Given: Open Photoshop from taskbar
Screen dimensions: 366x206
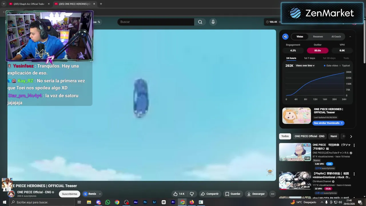Looking at the screenshot, I should pyautogui.click(x=145, y=202).
